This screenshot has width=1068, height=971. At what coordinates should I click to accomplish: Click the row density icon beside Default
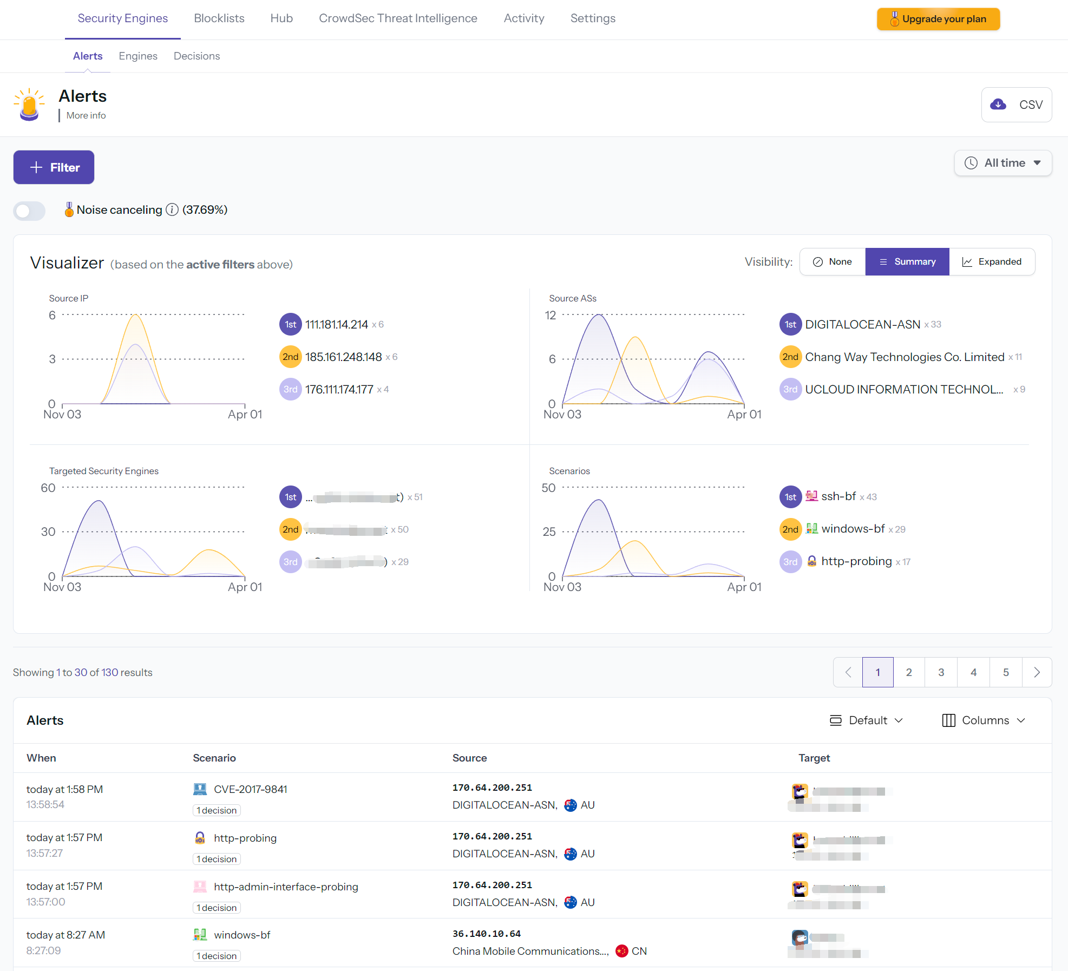point(836,720)
